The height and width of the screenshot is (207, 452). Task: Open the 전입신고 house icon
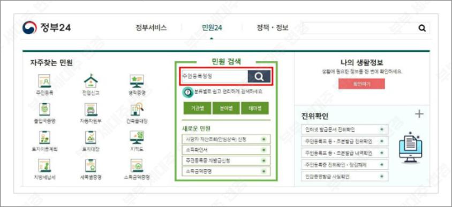(x=91, y=81)
